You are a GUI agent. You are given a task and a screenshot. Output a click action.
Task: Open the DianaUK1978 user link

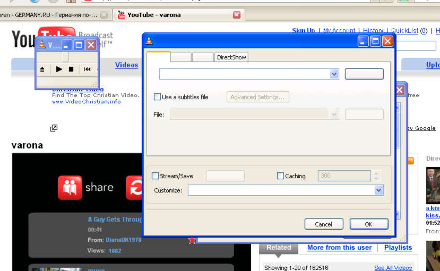124,240
